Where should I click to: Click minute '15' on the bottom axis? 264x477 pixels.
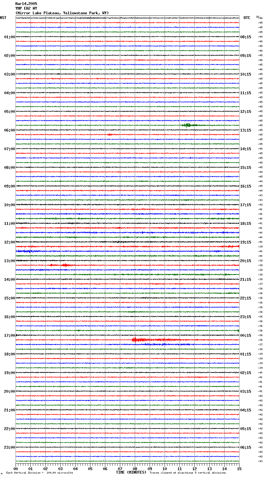(239, 469)
